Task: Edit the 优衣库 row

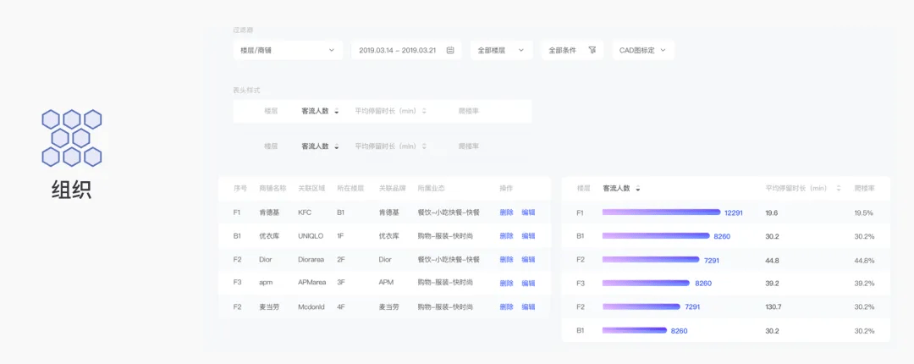Action: point(528,236)
